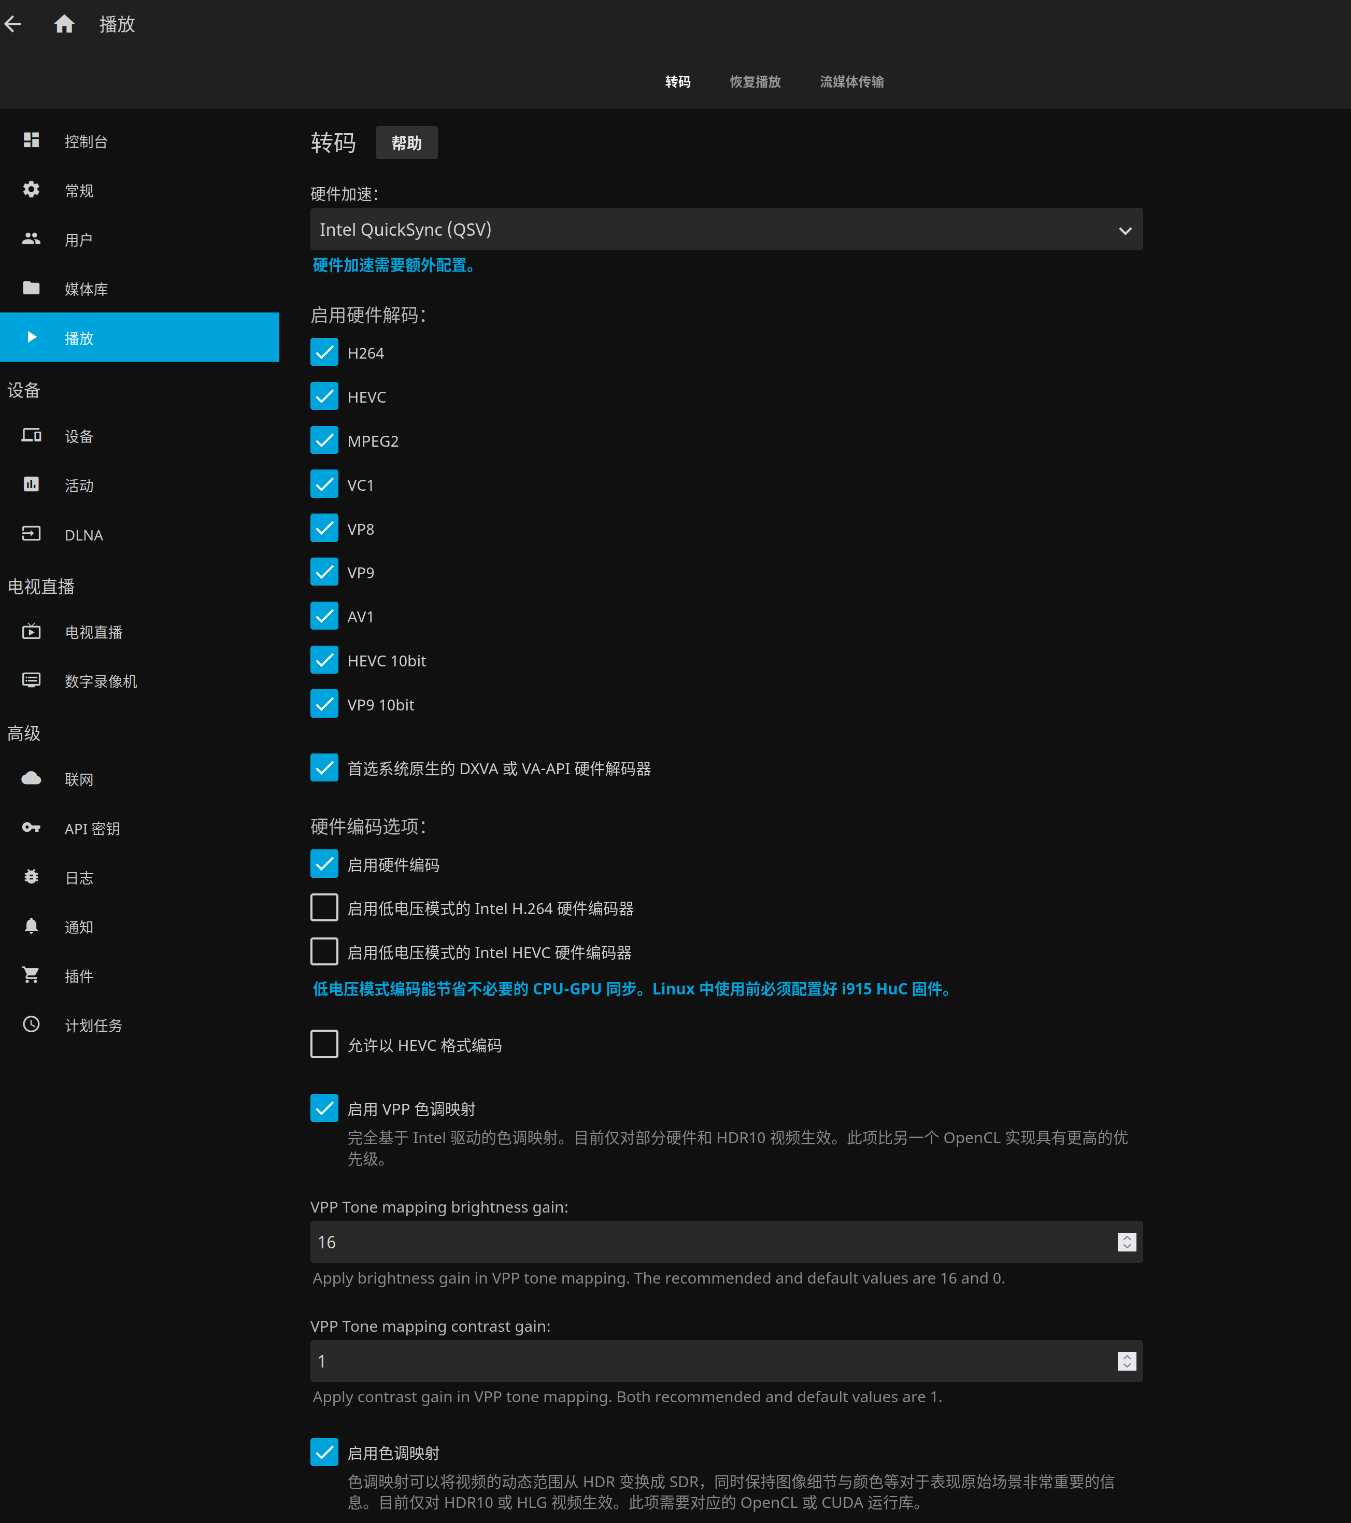Open 计划任务 in the sidebar
Screen dimensions: 1351x1523
click(x=139, y=1026)
